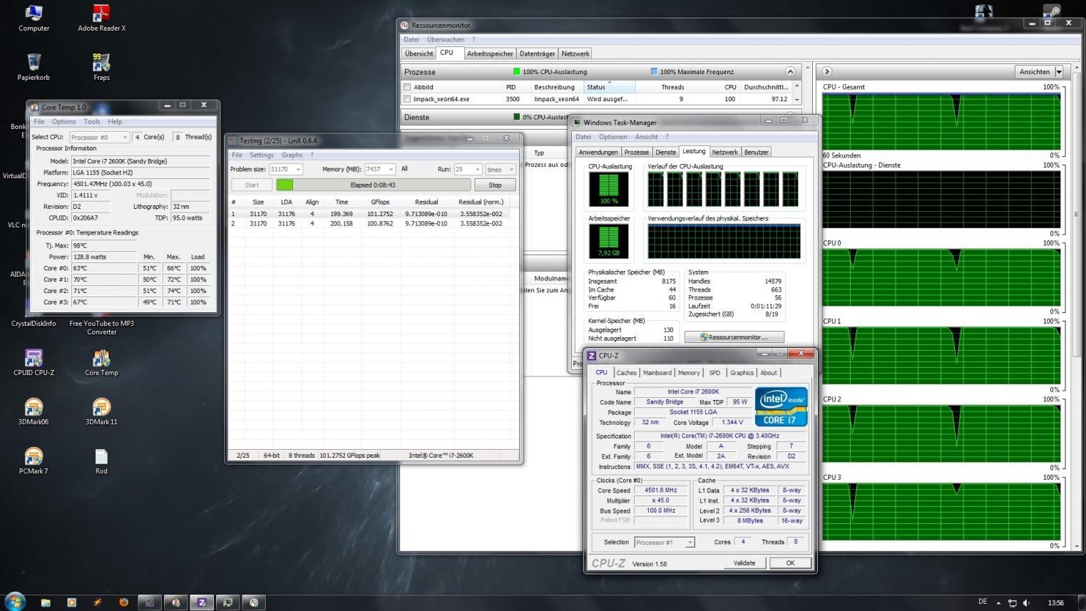
Task: Switch to LinX via taskbar button
Action: [150, 602]
